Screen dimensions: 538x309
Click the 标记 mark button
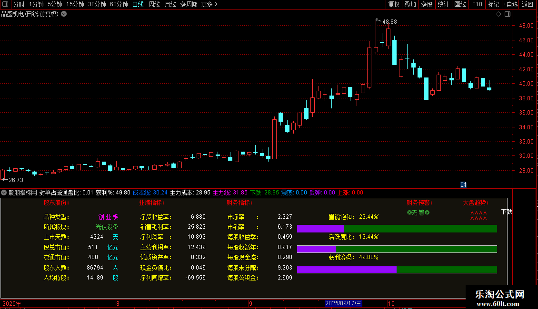coord(493,4)
